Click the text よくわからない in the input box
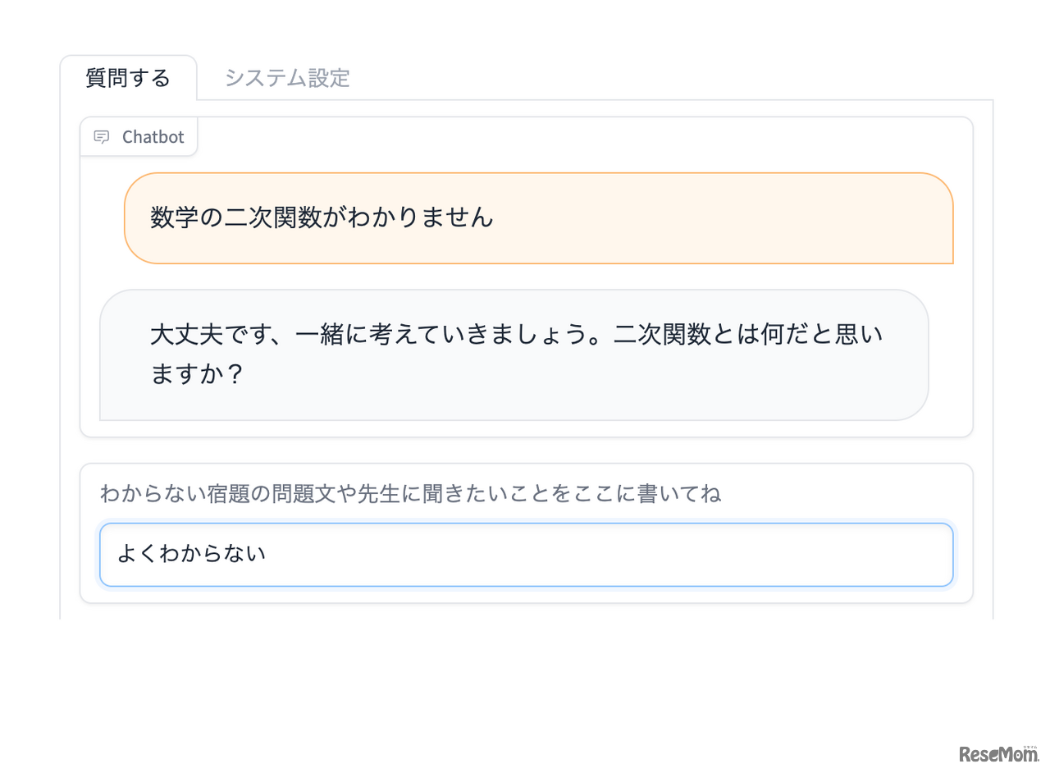 point(191,554)
